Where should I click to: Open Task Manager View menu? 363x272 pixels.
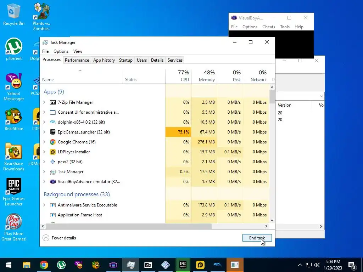(x=78, y=51)
